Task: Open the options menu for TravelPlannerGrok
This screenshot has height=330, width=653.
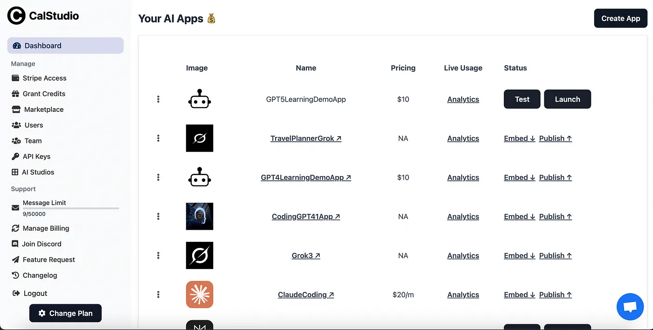Action: pyautogui.click(x=158, y=138)
